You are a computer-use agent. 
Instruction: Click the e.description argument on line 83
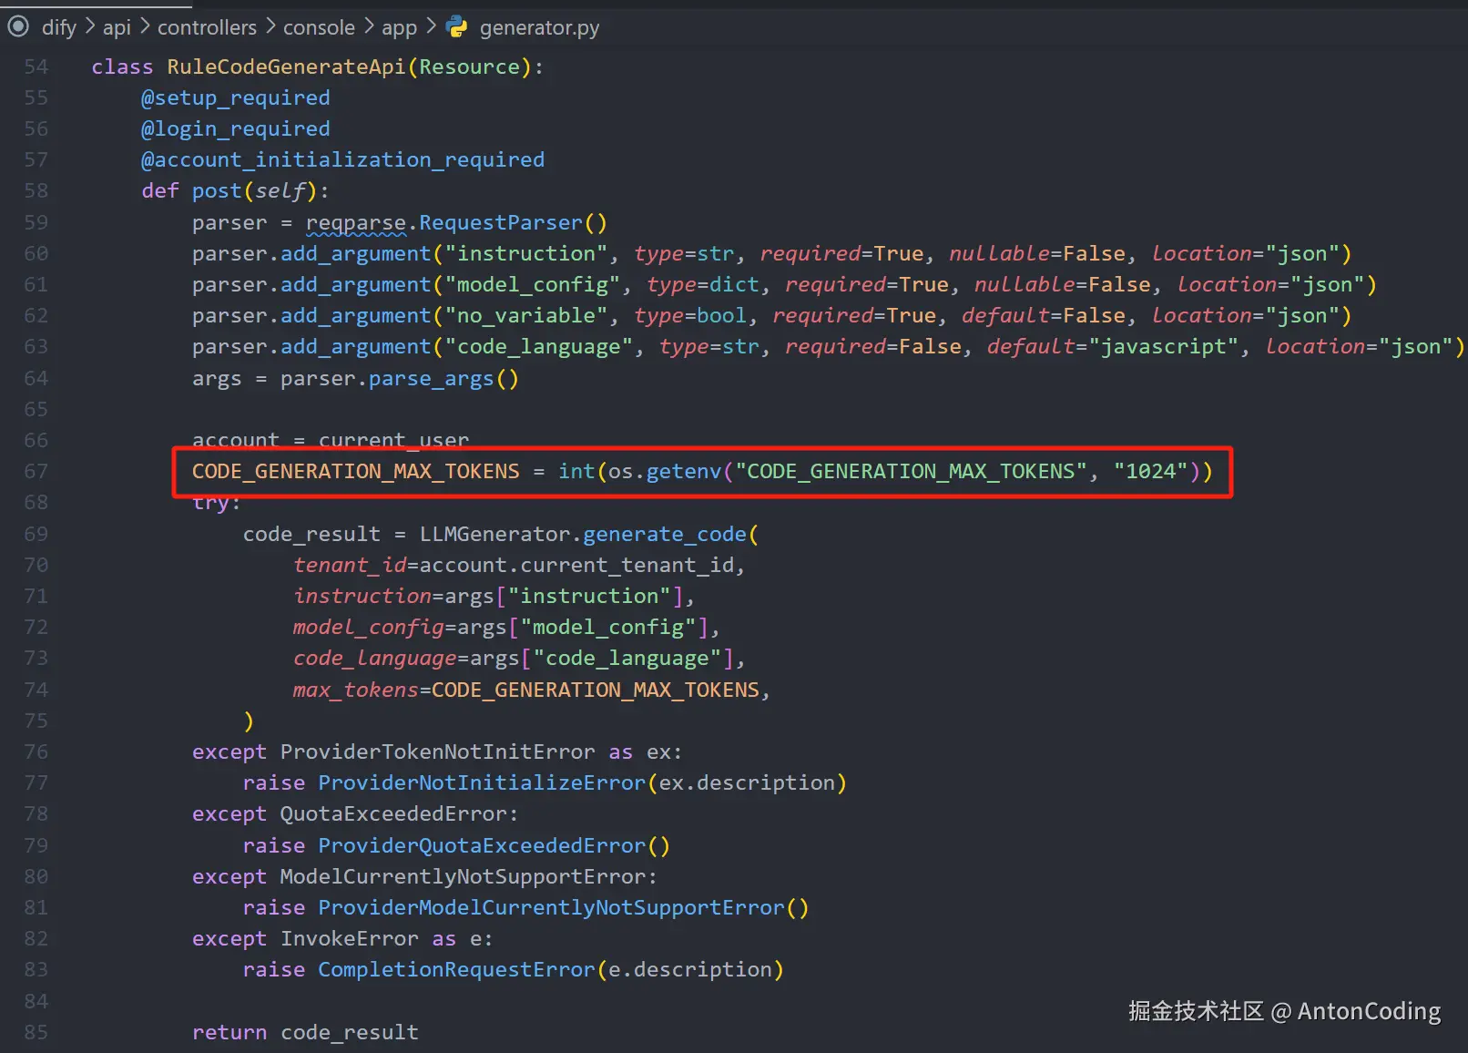(689, 969)
